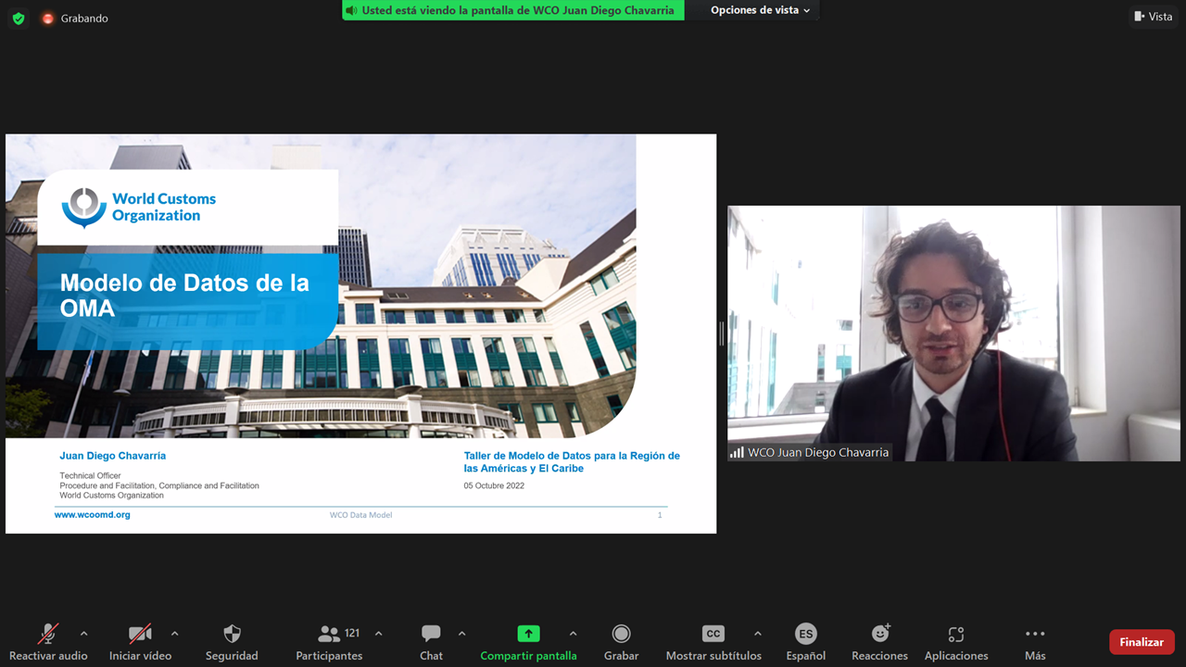Click the participant count 121
Screen dimensions: 1186x667
pos(352,634)
